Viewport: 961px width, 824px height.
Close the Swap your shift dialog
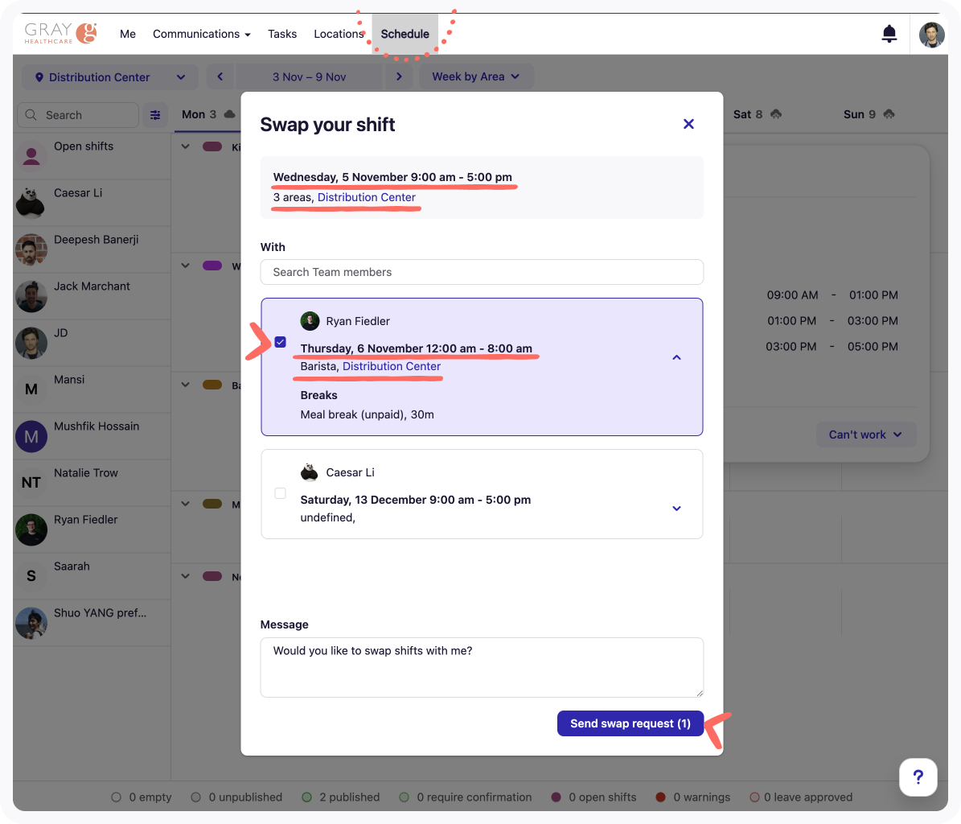click(x=688, y=124)
